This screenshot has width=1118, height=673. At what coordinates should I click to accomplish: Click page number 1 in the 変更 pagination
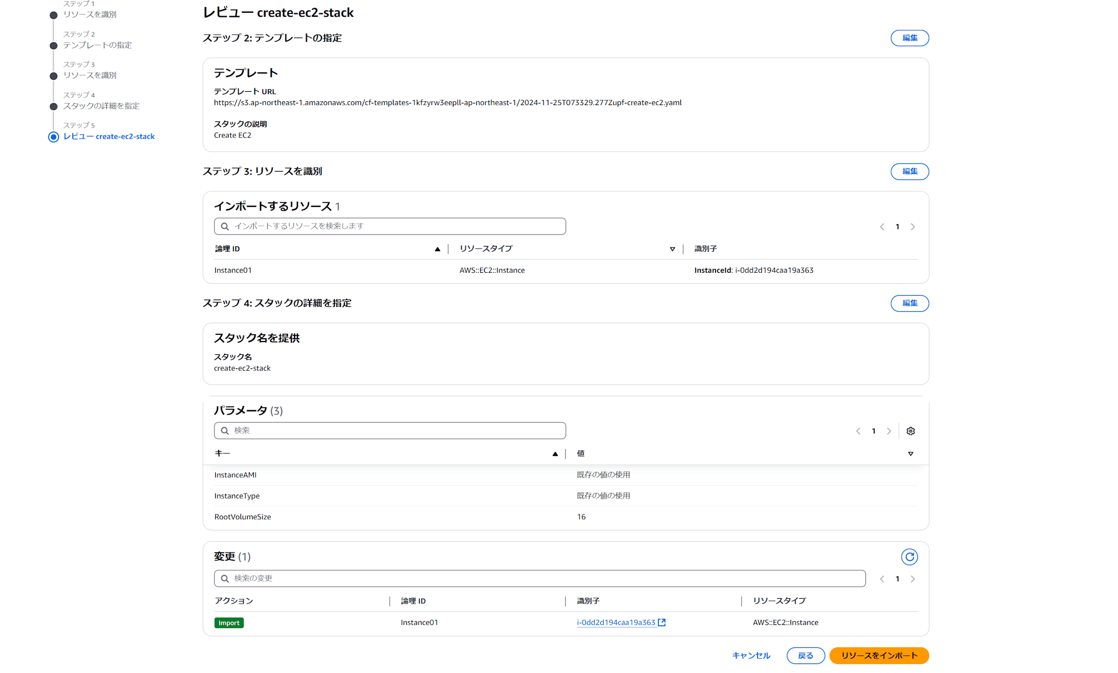coord(898,579)
